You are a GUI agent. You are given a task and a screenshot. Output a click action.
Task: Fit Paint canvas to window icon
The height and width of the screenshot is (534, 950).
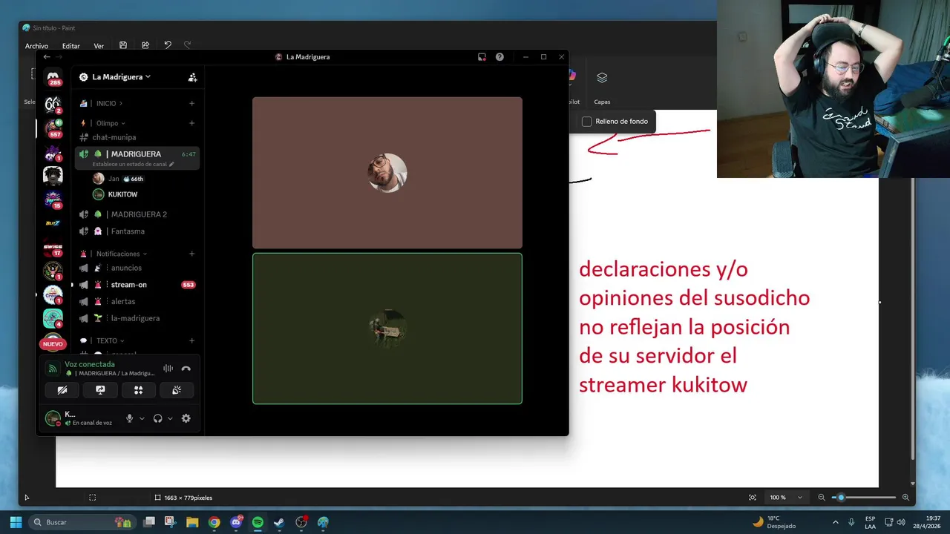[753, 498]
